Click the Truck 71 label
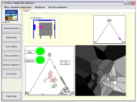This screenshot has width=137, height=102. (x=6, y=22)
